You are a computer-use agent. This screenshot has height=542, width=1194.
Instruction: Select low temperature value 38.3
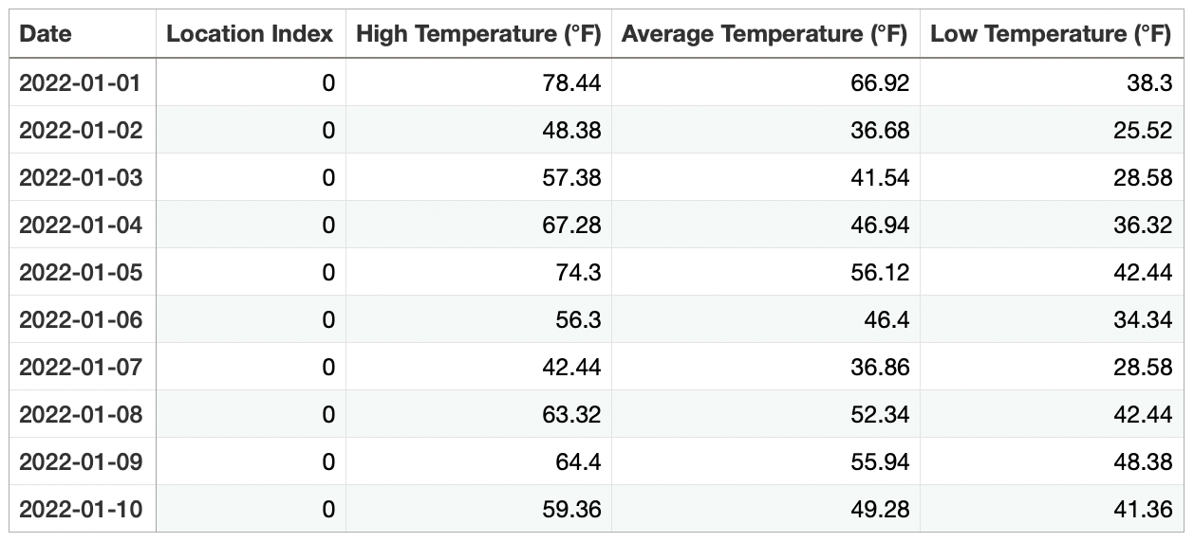coord(1151,83)
